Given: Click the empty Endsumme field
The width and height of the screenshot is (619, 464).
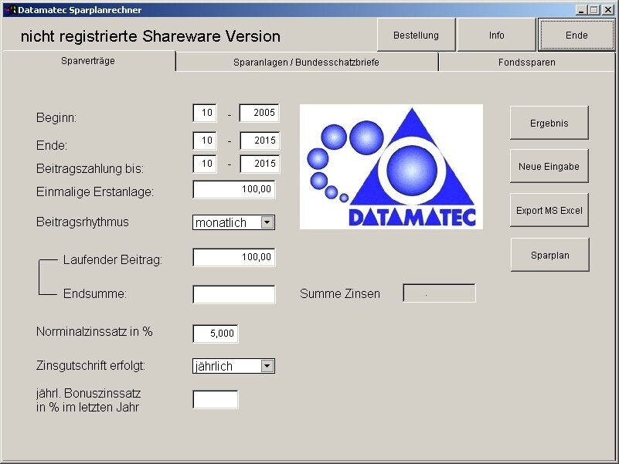Looking at the screenshot, I should pyautogui.click(x=234, y=294).
